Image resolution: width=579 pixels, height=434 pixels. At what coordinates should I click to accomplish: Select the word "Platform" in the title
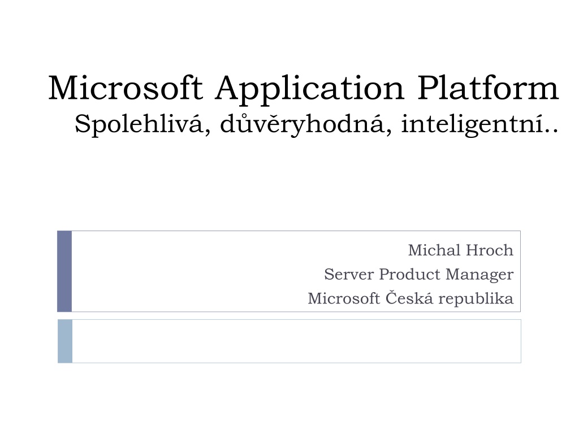coord(488,88)
